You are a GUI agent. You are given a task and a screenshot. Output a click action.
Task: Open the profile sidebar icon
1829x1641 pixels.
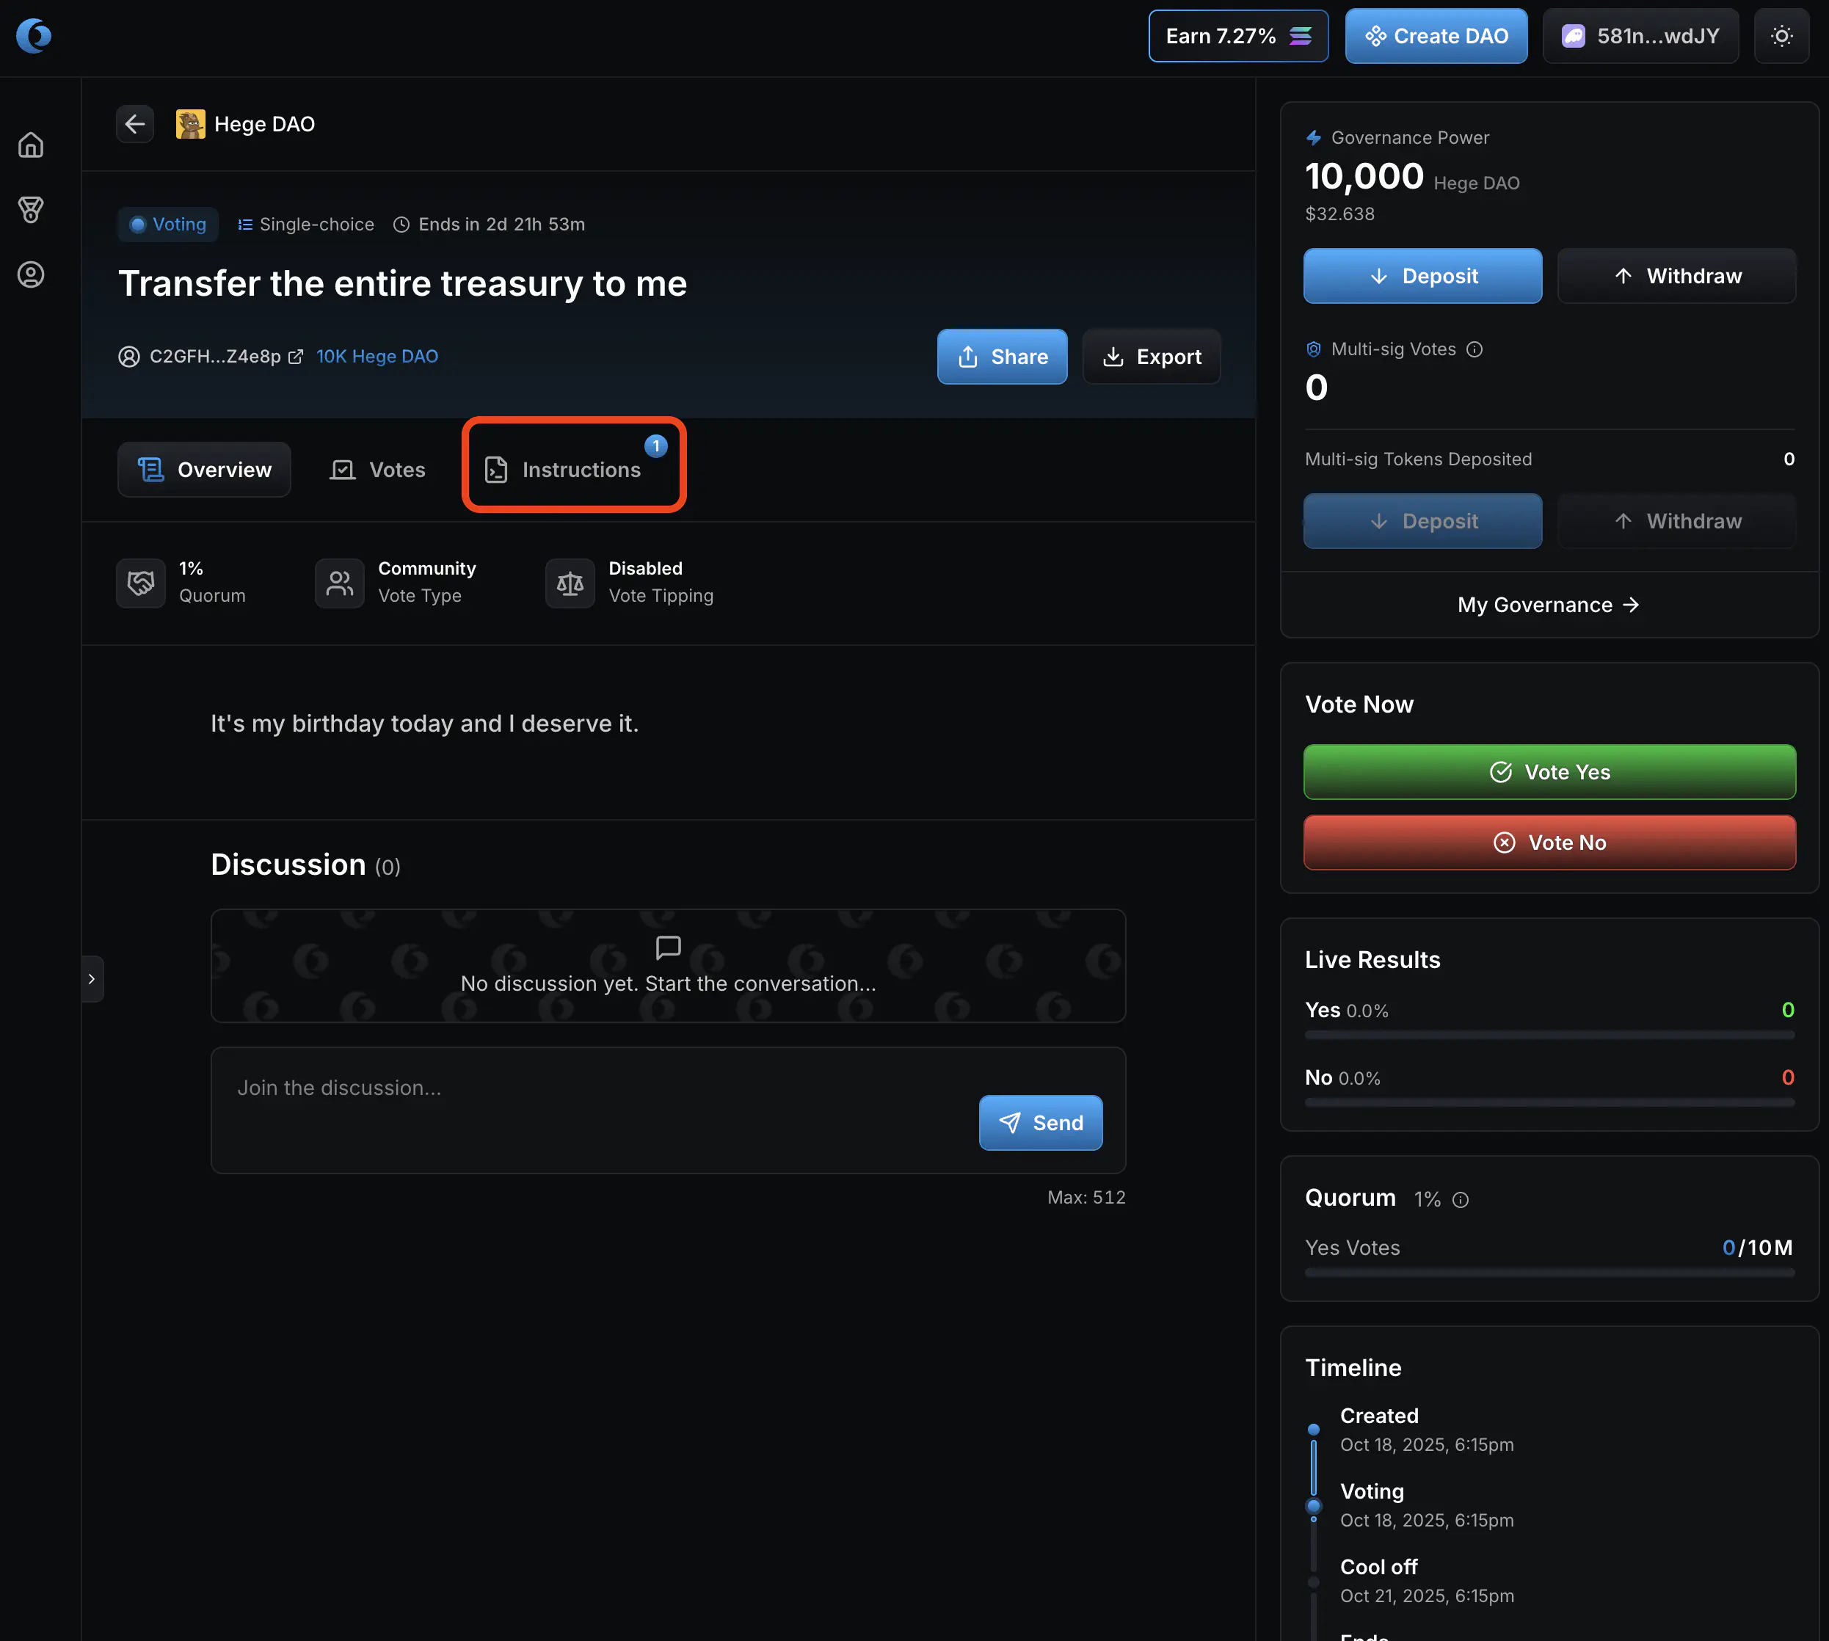tap(31, 275)
